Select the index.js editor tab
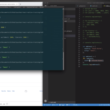 pyautogui.click(x=106, y=6)
